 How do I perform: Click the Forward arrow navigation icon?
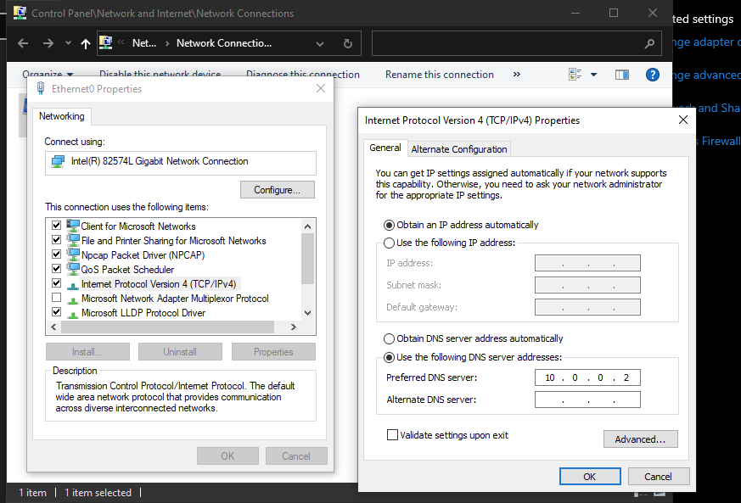(48, 43)
